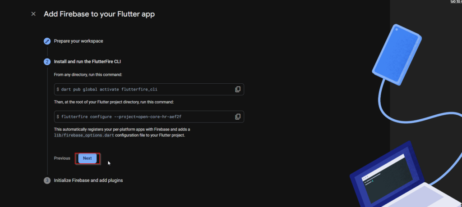The width and height of the screenshot is (462, 207).
Task: Copy the flutterfire configure command
Action: [238, 117]
